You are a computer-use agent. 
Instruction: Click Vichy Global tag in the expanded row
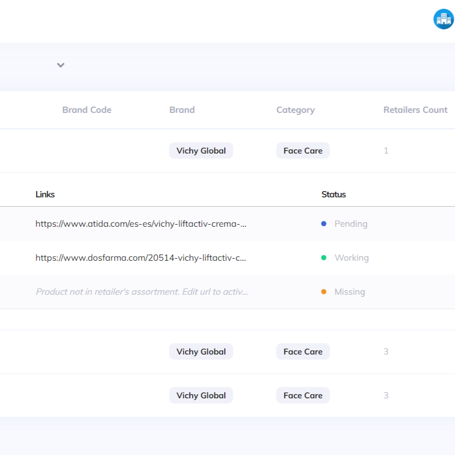click(x=201, y=150)
